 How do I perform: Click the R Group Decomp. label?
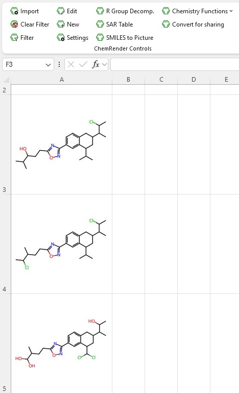[x=130, y=11]
